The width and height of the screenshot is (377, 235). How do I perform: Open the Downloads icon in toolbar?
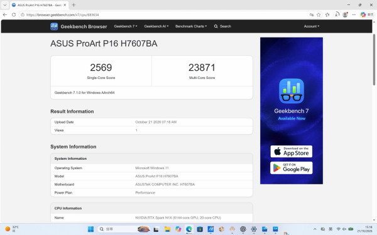(x=337, y=14)
